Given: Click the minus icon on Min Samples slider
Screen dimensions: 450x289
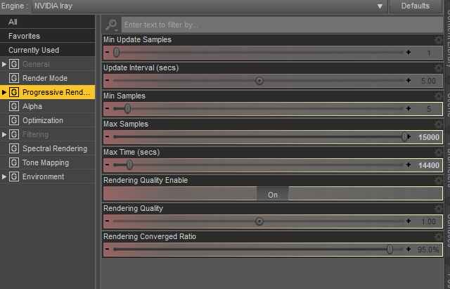Looking at the screenshot, I should [x=108, y=109].
